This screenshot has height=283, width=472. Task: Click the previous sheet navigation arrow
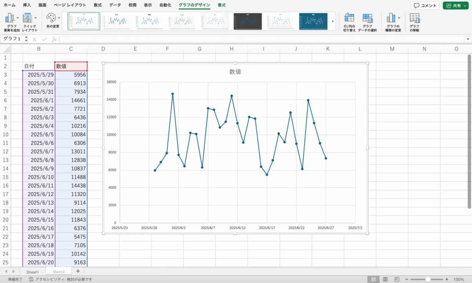6,271
